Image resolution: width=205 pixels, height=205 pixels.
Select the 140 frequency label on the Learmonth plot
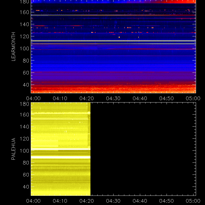pyautogui.click(x=24, y=24)
